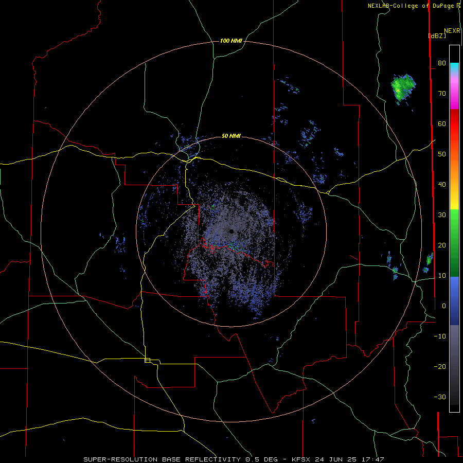463x463 pixels.
Task: Click the 70 value on the dBZ scale
Action: pyautogui.click(x=442, y=93)
